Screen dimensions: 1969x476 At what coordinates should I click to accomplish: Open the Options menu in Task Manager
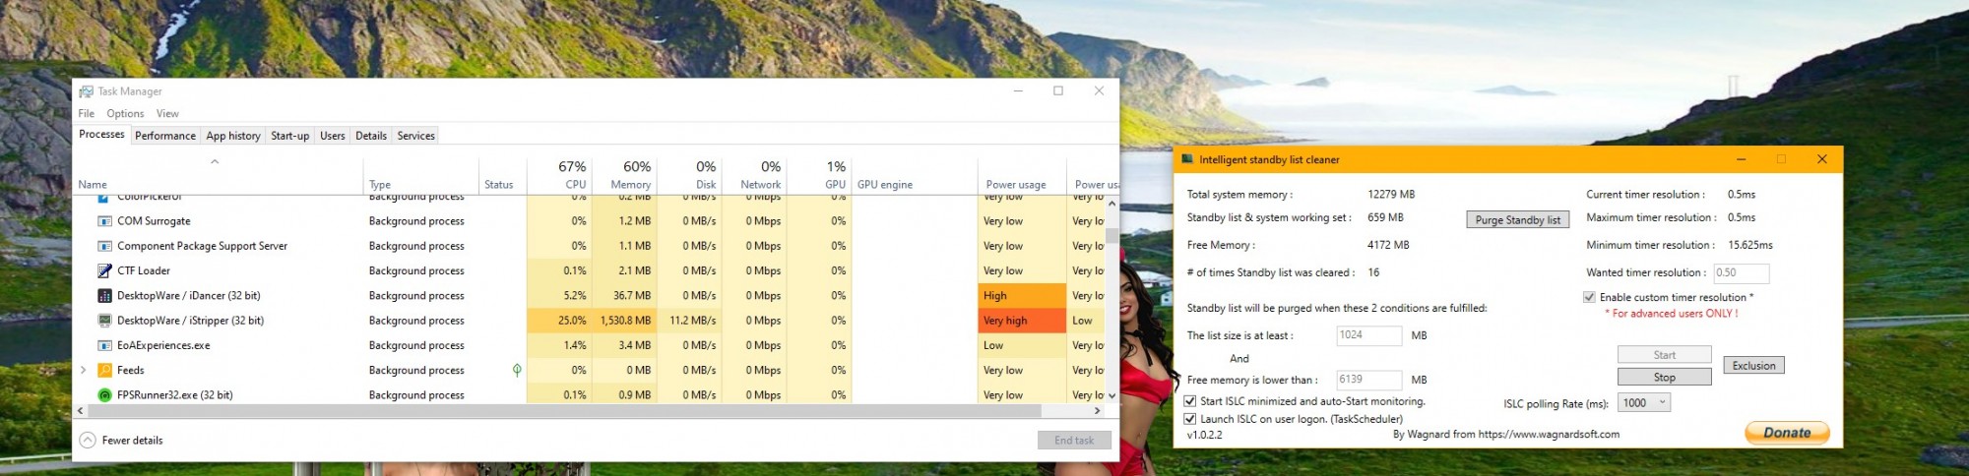125,114
